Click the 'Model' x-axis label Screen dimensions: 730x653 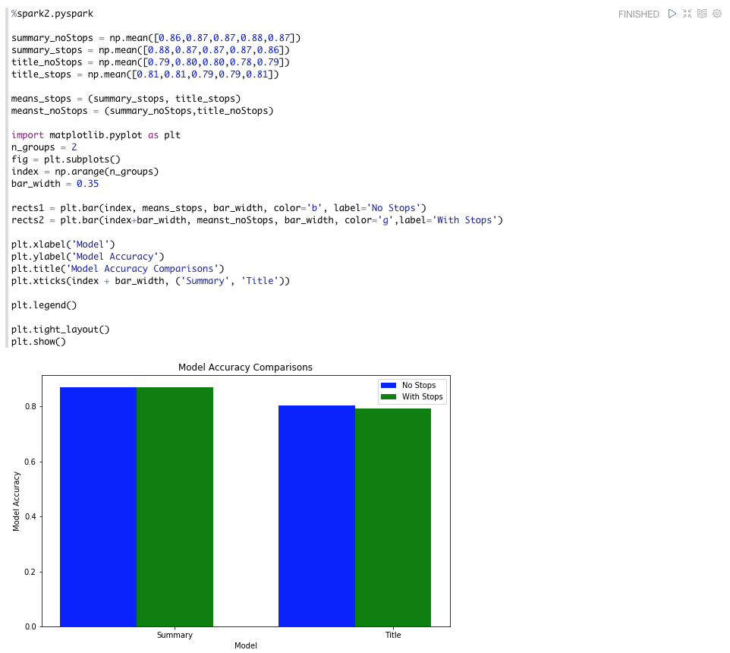point(245,645)
